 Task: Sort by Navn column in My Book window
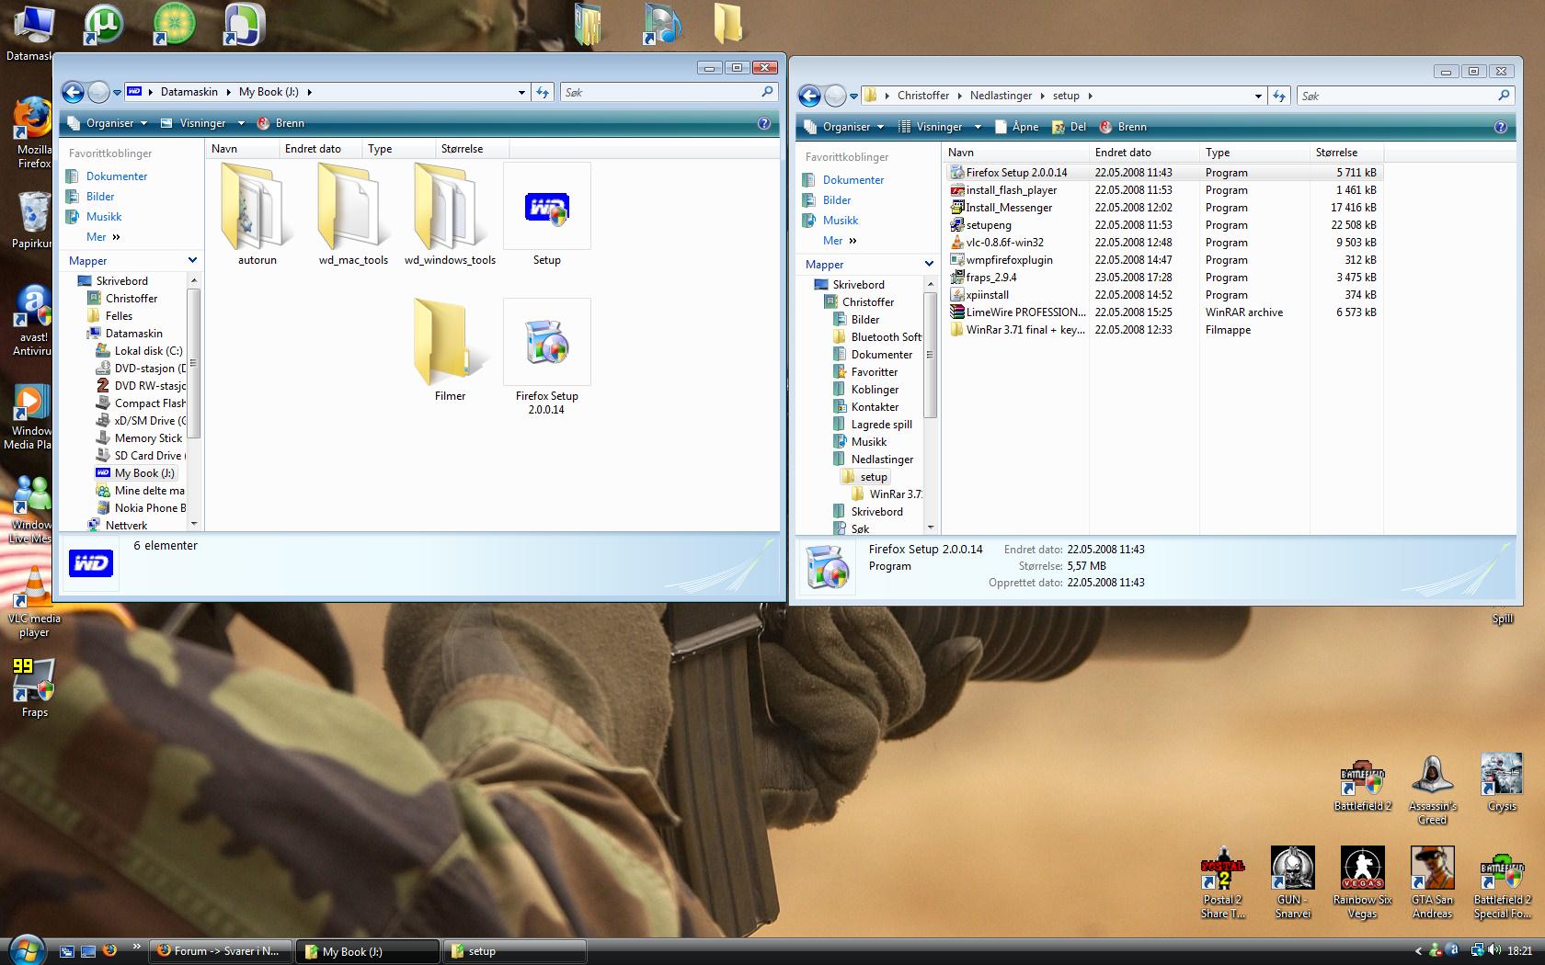(242, 149)
